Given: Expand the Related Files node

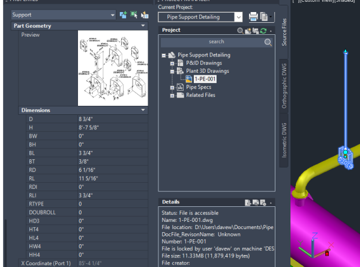Looking at the screenshot, I should 172,96.
